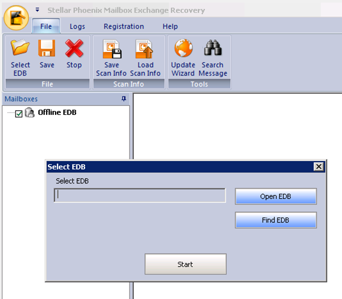The height and width of the screenshot is (299, 342).
Task: Click the red Stop icon
Action: pyautogui.click(x=74, y=48)
